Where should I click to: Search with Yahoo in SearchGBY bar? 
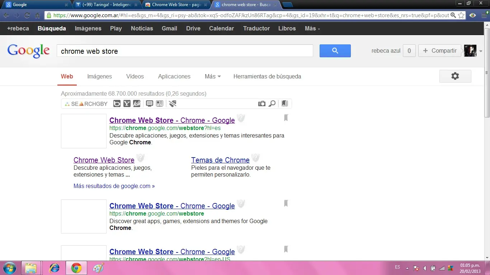[x=127, y=103]
